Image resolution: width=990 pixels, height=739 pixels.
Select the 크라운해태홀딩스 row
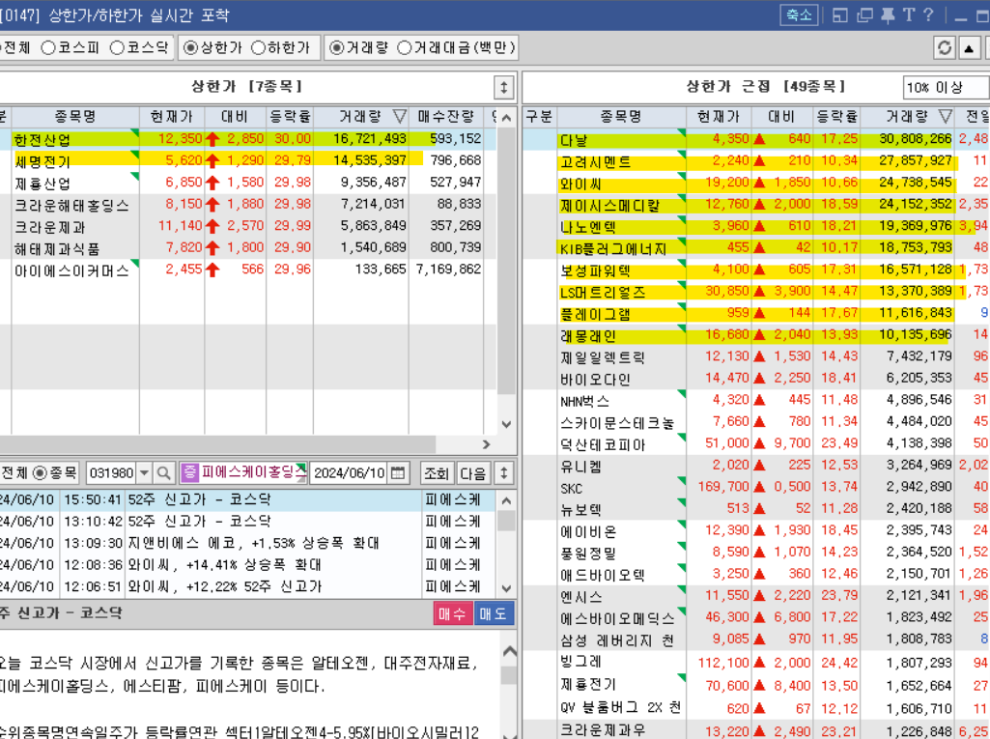(248, 205)
